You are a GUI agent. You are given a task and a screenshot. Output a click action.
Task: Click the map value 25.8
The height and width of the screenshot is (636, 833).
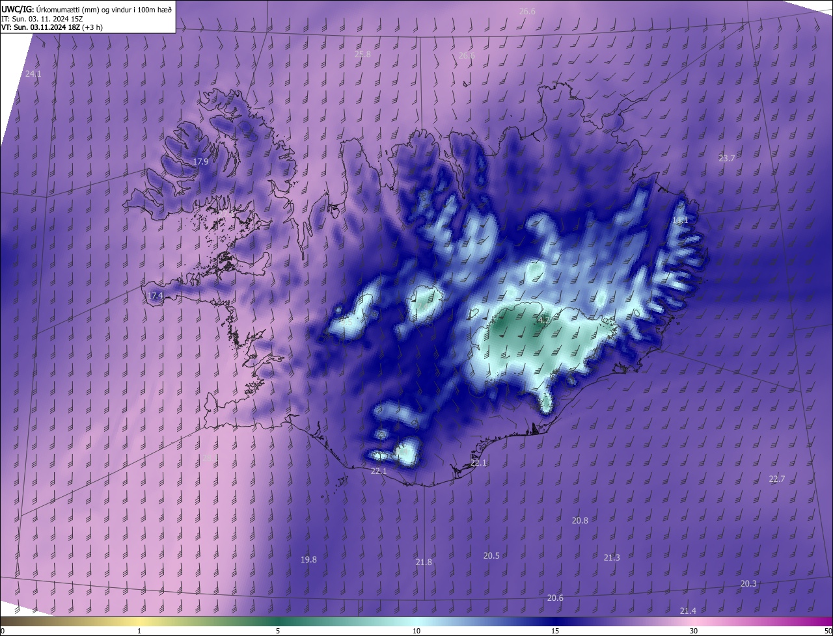coord(362,55)
